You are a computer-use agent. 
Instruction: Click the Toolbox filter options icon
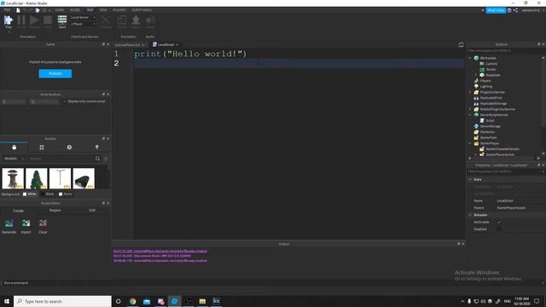[106, 159]
